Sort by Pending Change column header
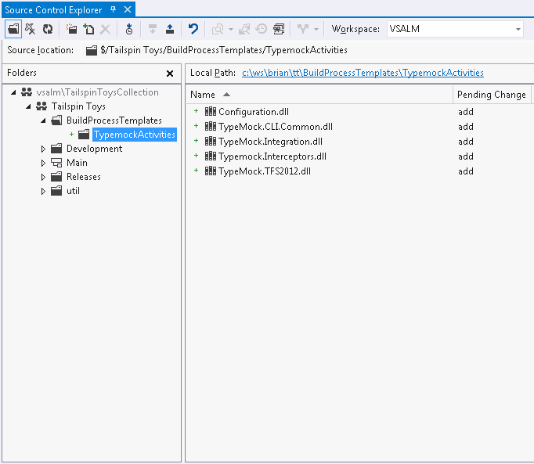This screenshot has width=534, height=464. 491,95
